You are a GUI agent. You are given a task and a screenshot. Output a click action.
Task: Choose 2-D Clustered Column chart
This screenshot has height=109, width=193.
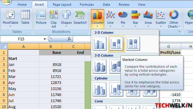click(x=99, y=44)
